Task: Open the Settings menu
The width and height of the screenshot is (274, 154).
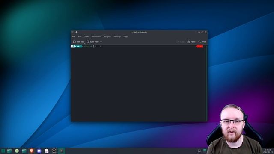Action: click(x=117, y=36)
